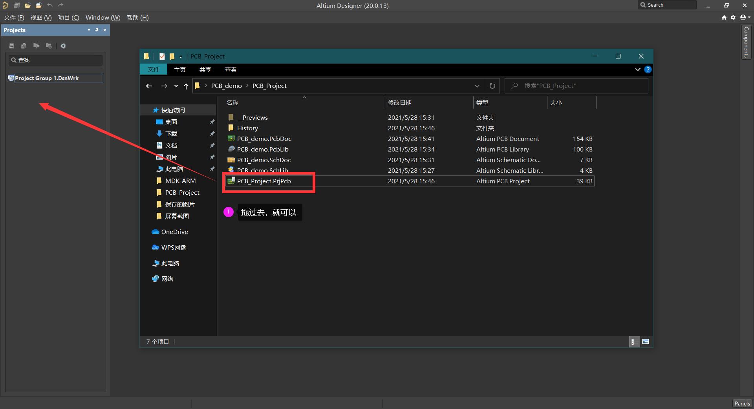Click the Altium Home icon

(x=724, y=17)
